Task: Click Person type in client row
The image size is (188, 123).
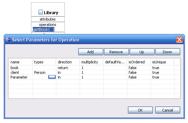Action: pos(40,72)
